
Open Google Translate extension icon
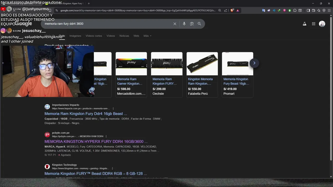pos(264,10)
